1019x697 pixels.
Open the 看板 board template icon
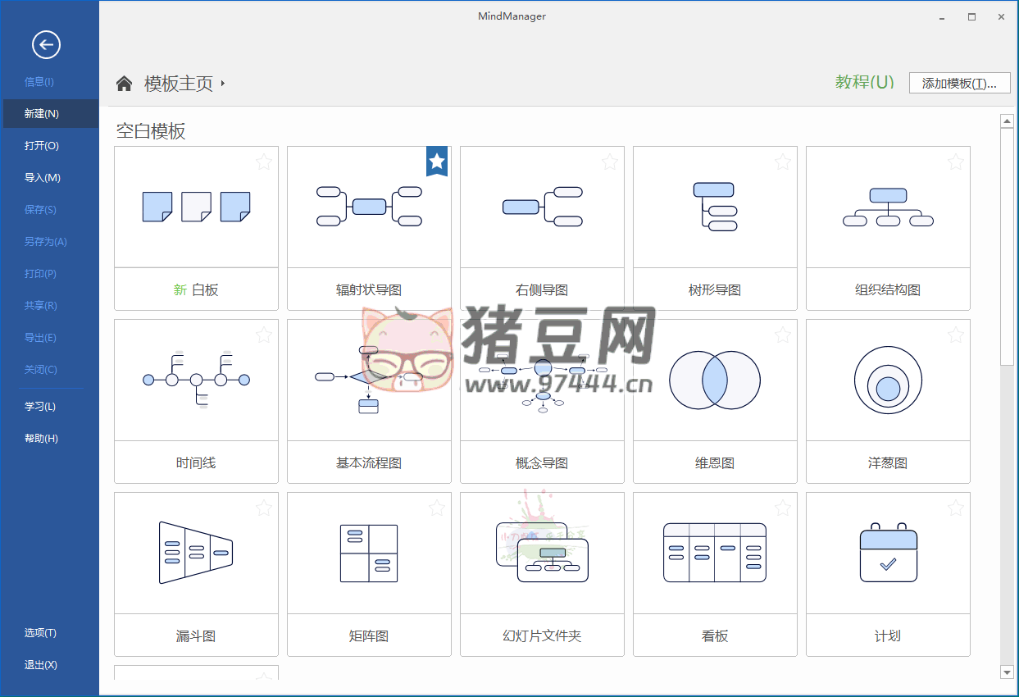coord(715,553)
